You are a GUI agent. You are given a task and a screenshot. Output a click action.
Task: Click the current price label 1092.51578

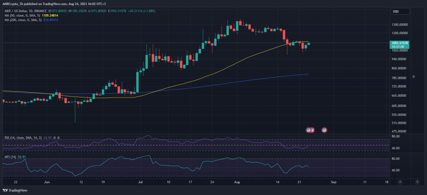point(399,43)
